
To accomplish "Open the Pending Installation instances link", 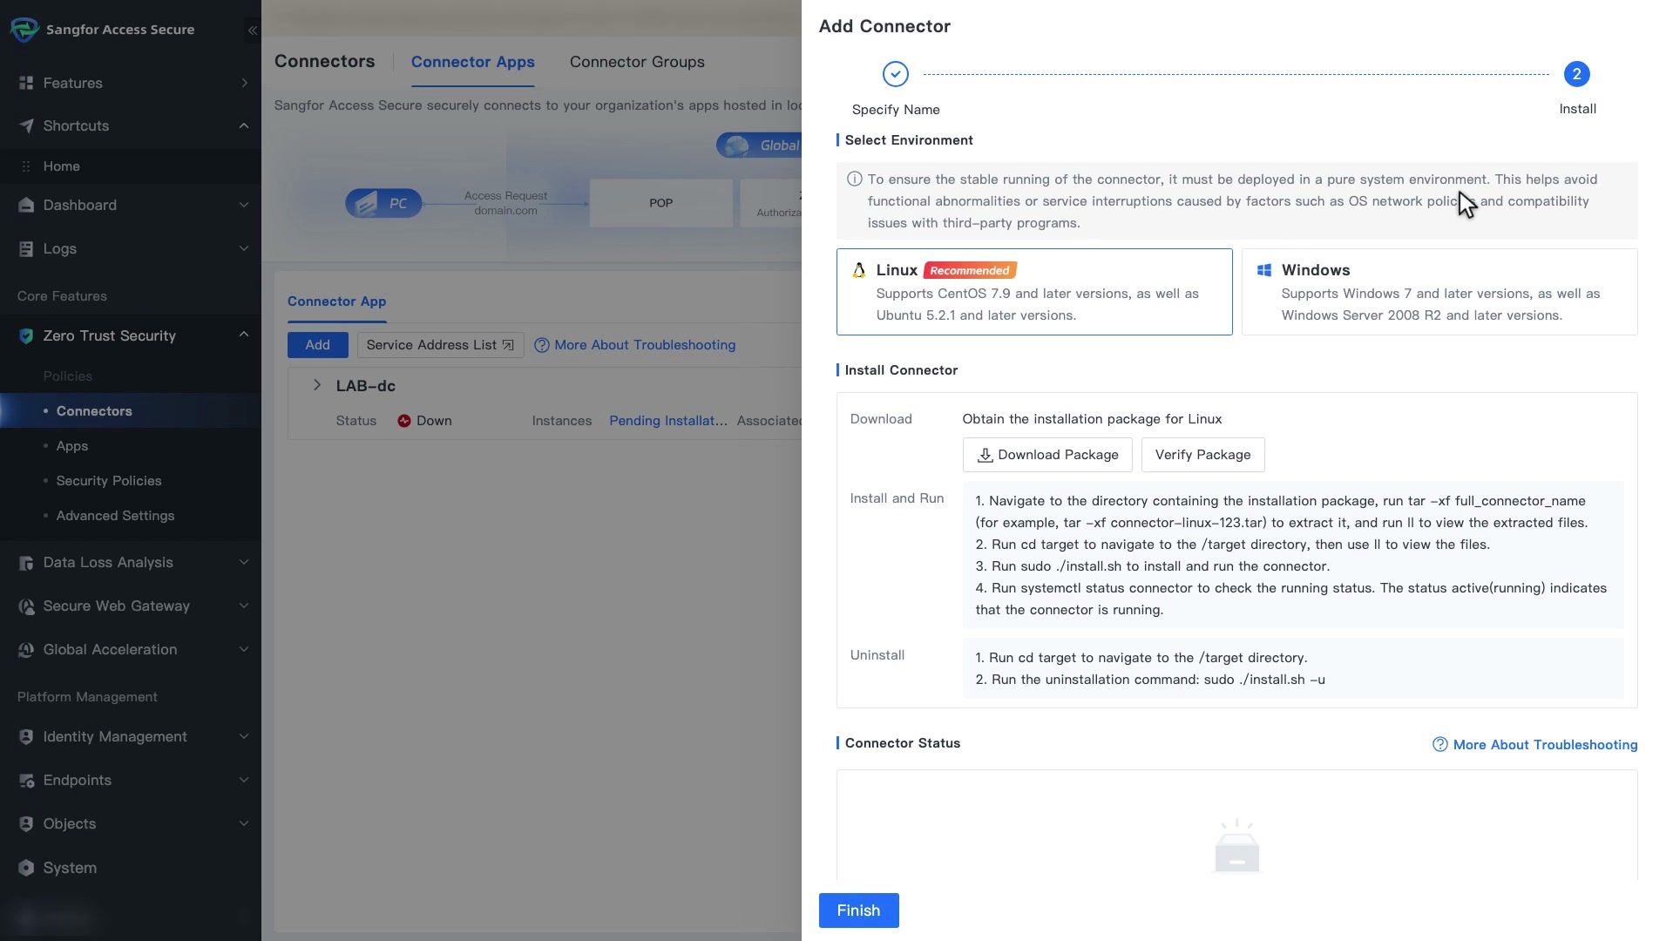I will [668, 421].
